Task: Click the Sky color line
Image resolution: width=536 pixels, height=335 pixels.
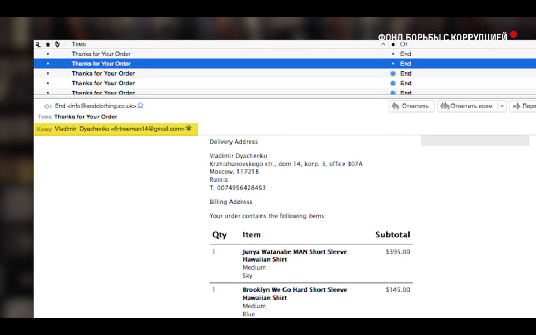Action: [x=248, y=276]
